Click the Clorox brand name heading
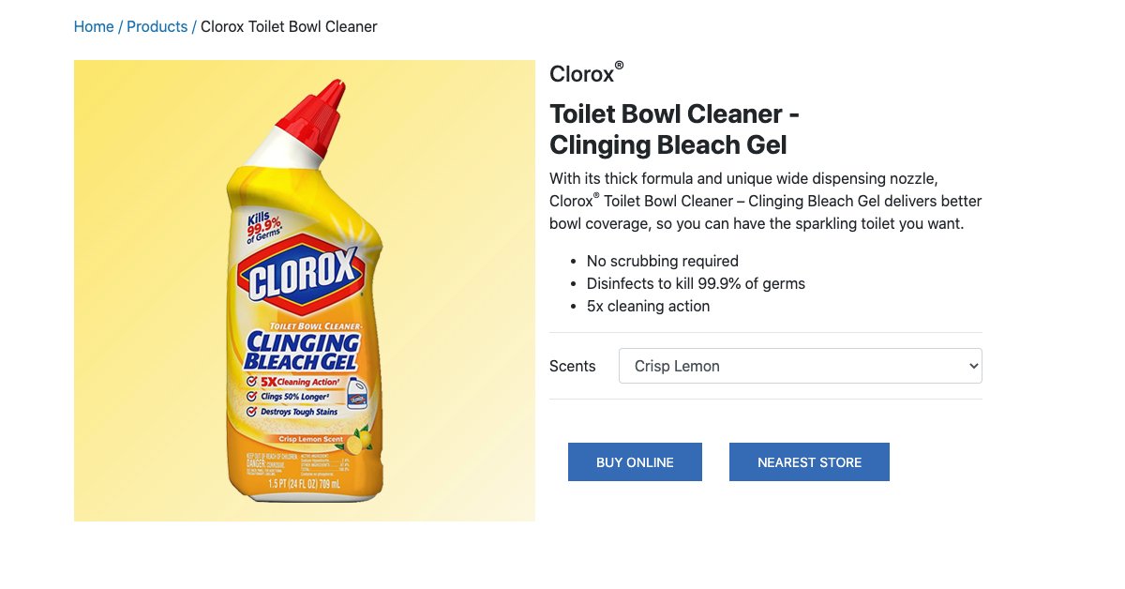Screen dimensions: 1125x589 pyautogui.click(x=581, y=73)
